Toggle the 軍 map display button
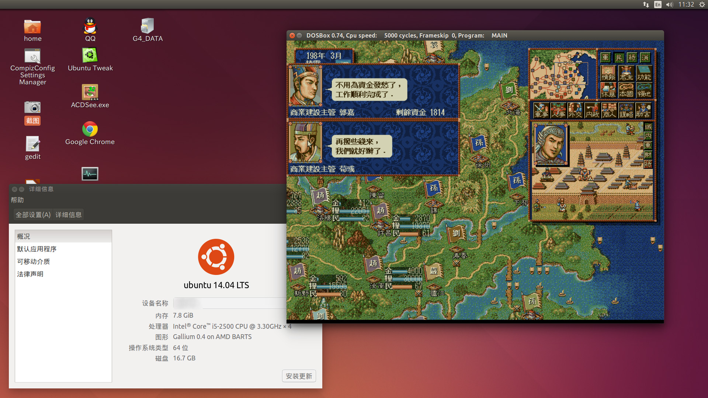The width and height of the screenshot is (708, 398). [605, 57]
